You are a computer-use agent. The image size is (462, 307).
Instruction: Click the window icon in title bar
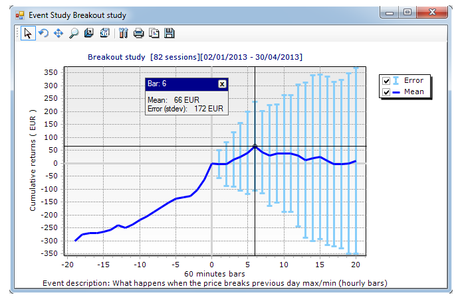coord(19,15)
